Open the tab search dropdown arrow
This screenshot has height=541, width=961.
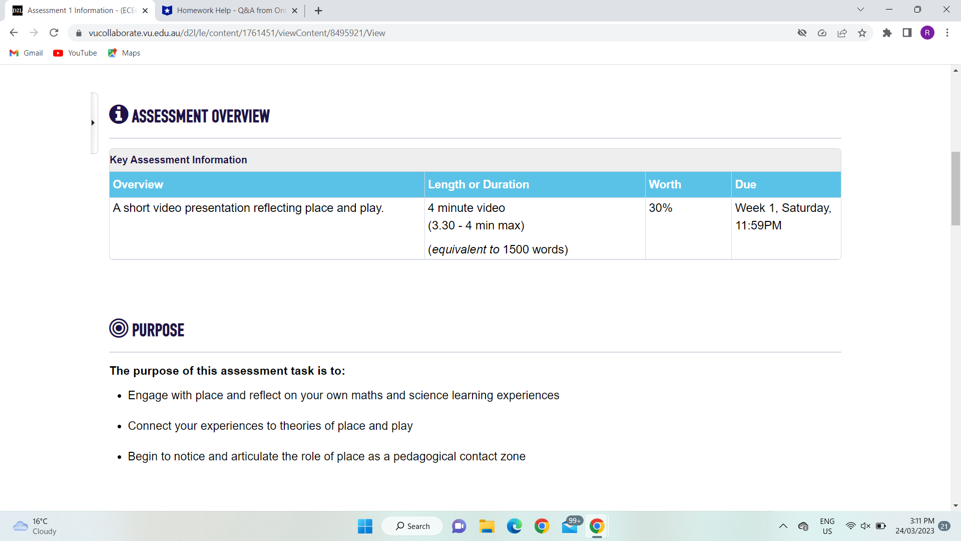click(860, 10)
